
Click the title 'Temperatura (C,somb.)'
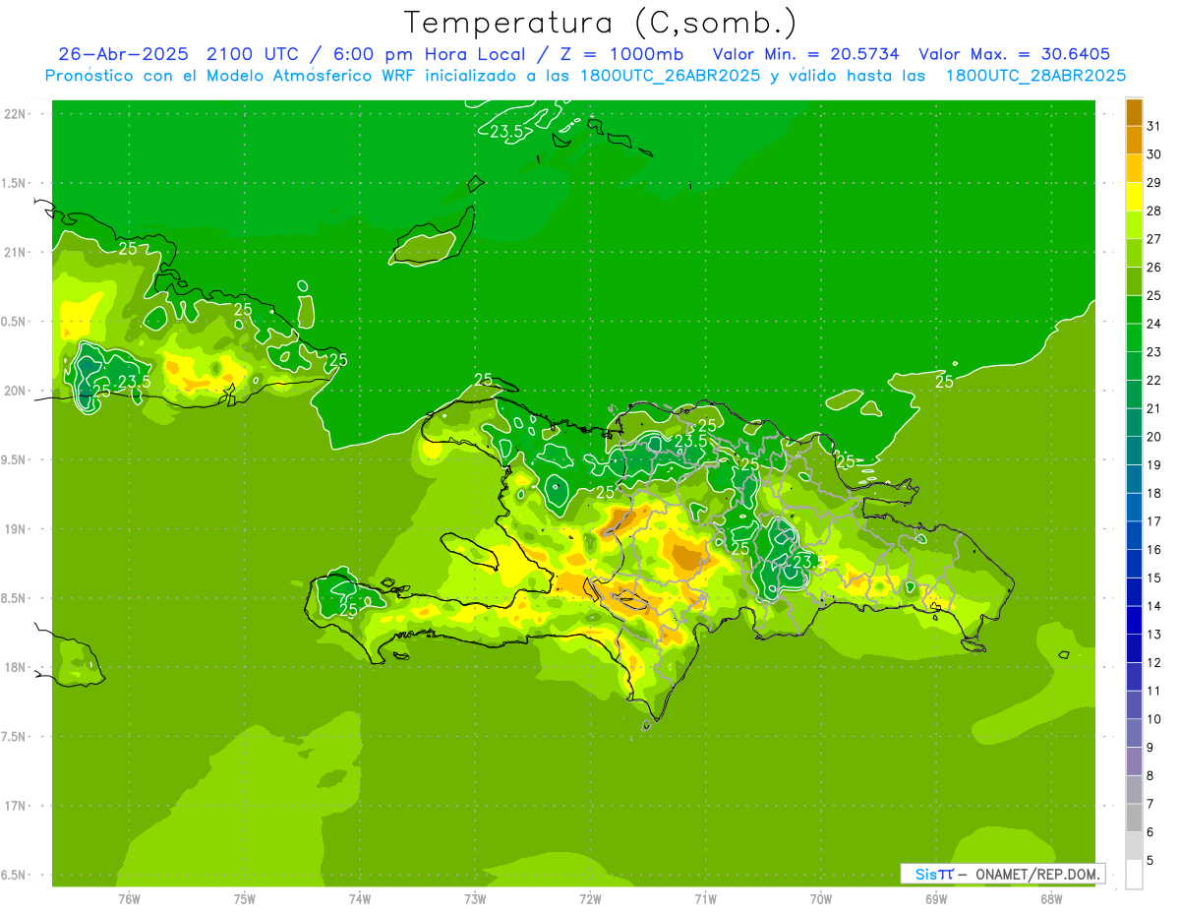[599, 23]
